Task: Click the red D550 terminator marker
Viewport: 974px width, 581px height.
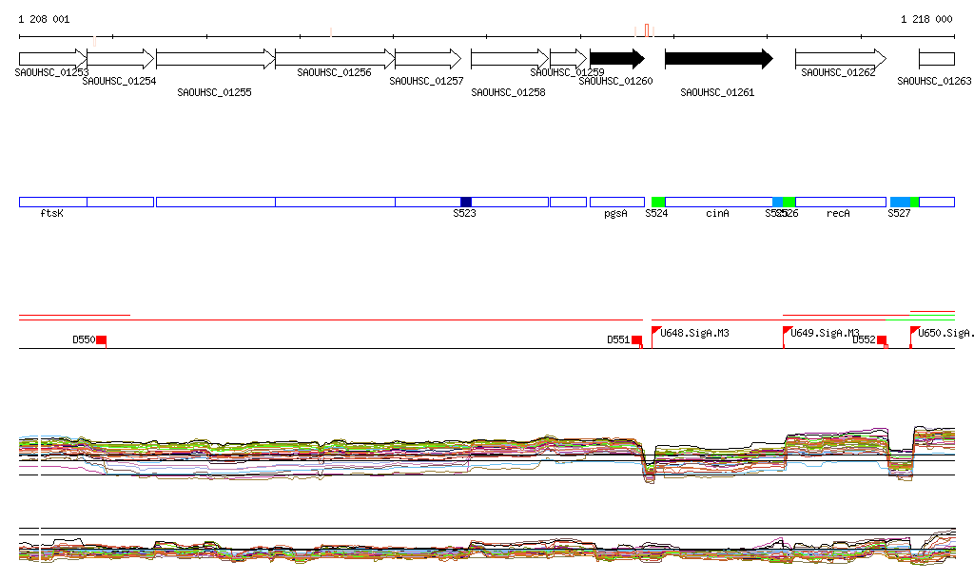Action: (x=102, y=340)
